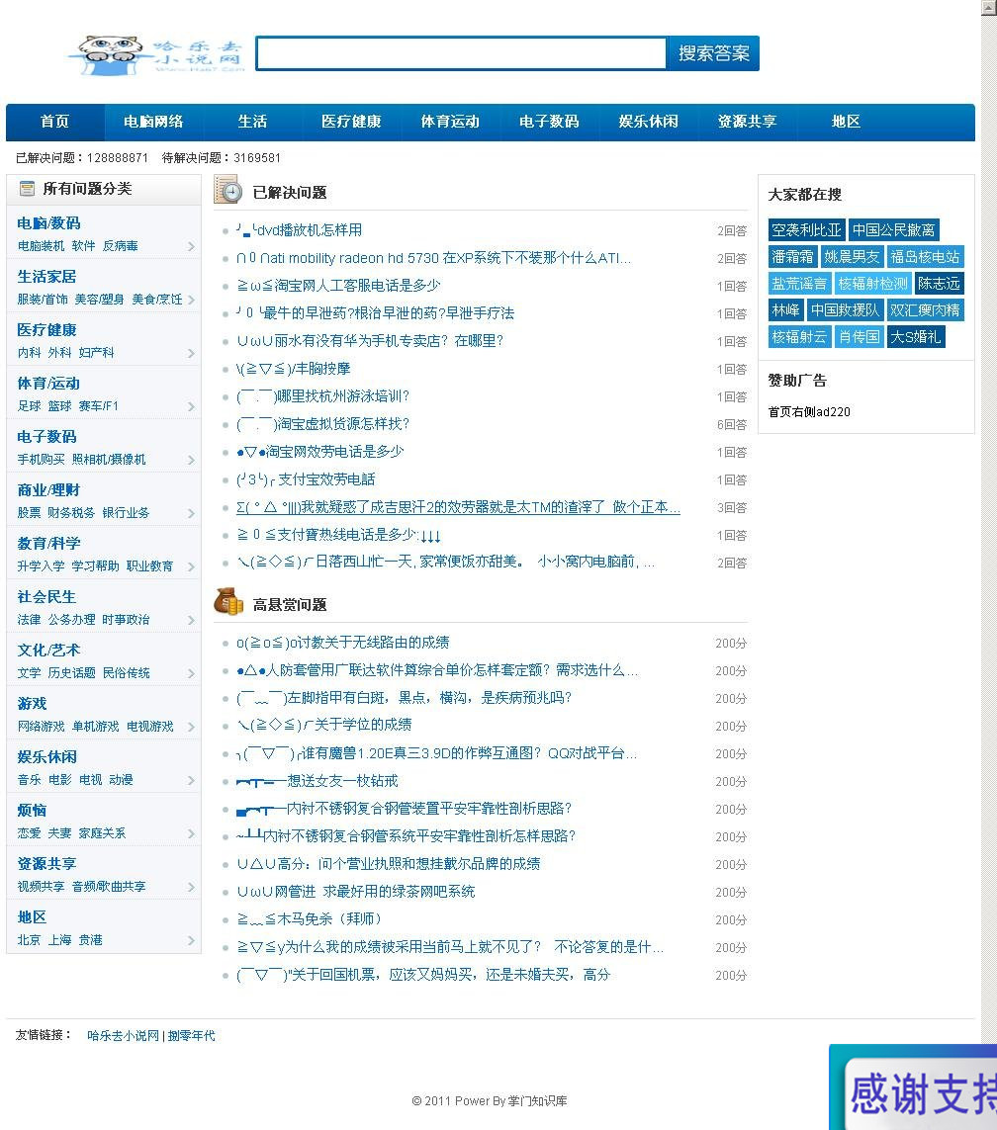This screenshot has height=1130, width=997.
Task: Open the 想送女友一枚钻戒 question
Action: (x=317, y=781)
